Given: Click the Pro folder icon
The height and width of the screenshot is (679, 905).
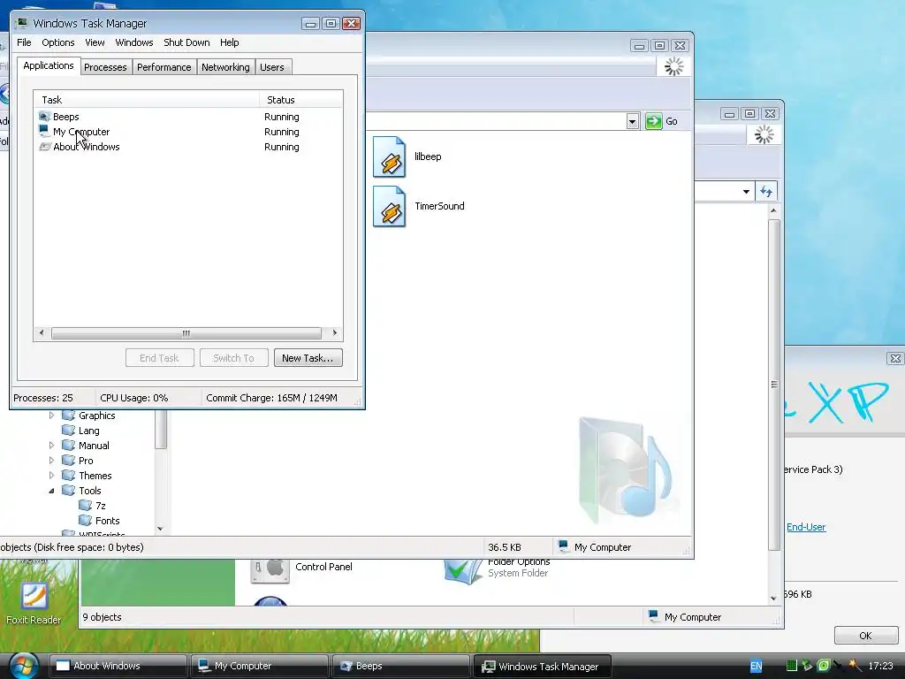Looking at the screenshot, I should point(69,460).
